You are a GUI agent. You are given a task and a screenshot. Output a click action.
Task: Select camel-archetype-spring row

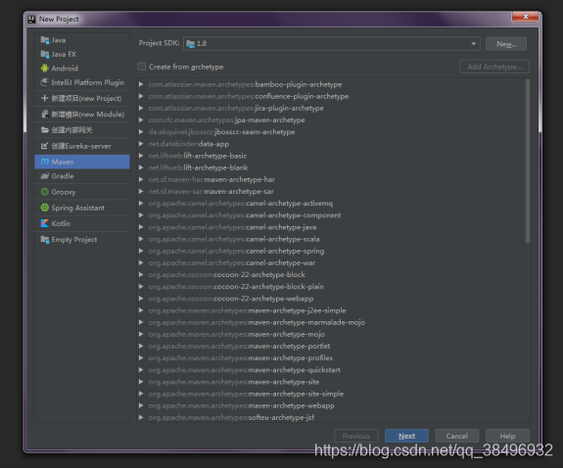pyautogui.click(x=330, y=251)
